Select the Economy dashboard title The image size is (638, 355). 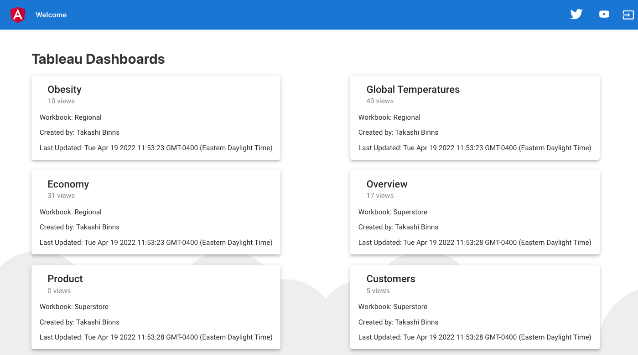pyautogui.click(x=68, y=184)
